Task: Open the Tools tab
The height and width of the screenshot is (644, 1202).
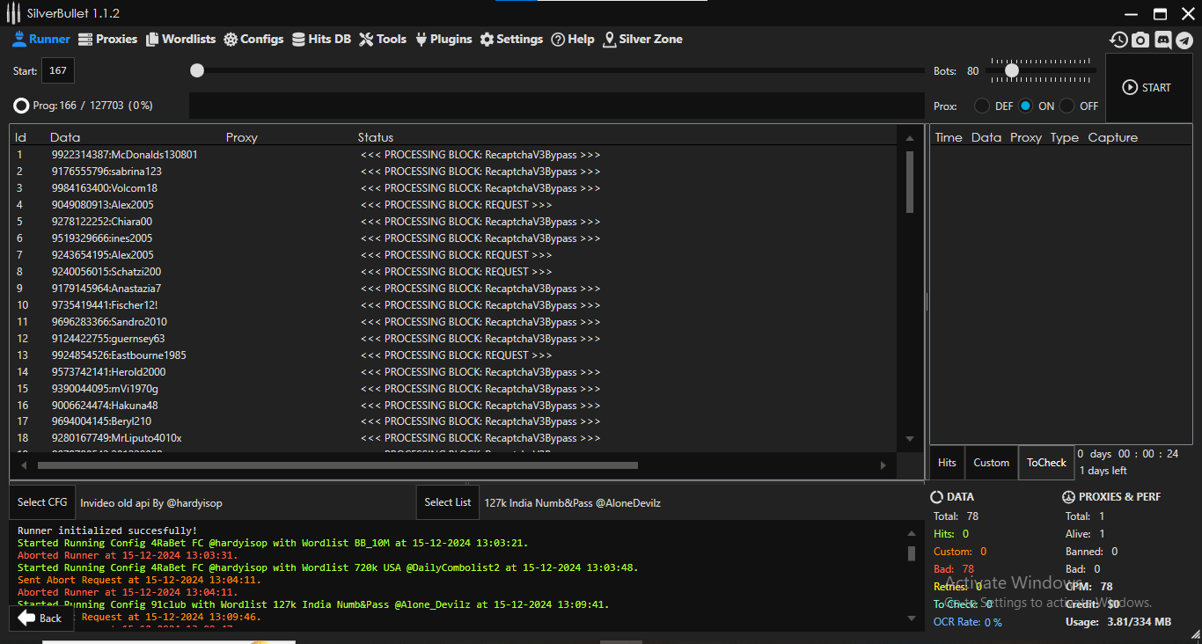Action: (x=383, y=40)
